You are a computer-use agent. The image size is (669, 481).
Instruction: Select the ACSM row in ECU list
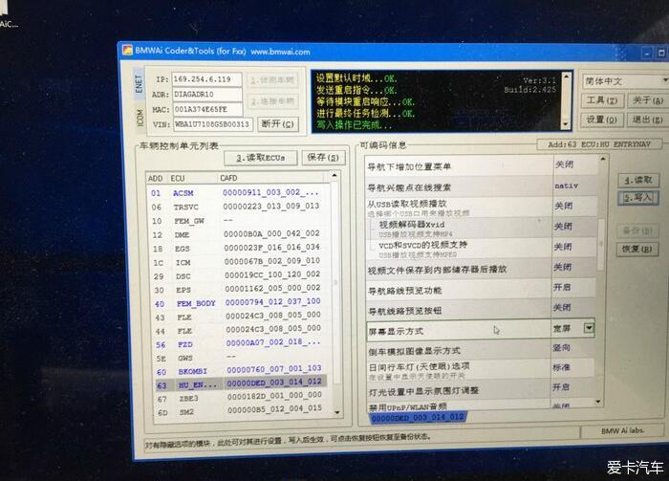coord(238,193)
